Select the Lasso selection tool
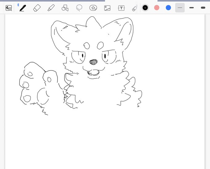The image size is (210, 169). [x=79, y=8]
